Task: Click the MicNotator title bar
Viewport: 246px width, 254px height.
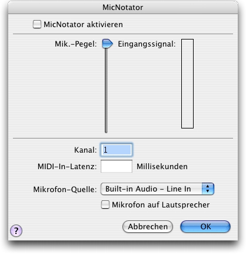Action: (x=123, y=8)
